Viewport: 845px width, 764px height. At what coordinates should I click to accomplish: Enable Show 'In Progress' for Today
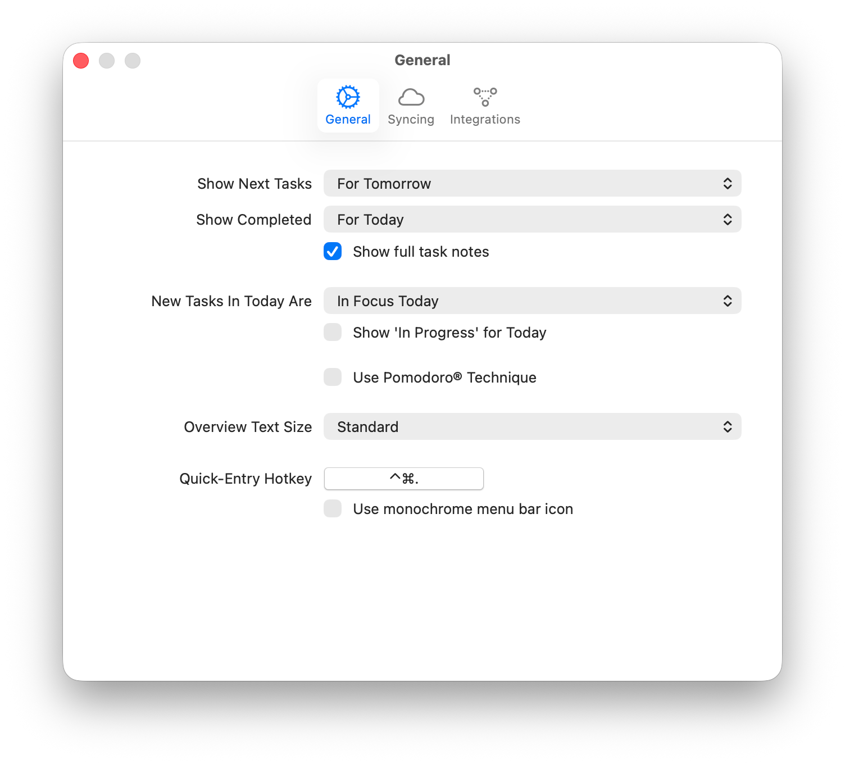coord(333,332)
